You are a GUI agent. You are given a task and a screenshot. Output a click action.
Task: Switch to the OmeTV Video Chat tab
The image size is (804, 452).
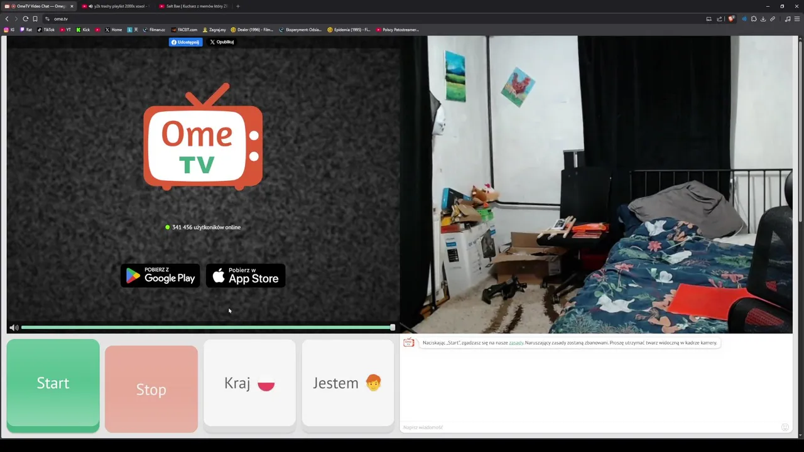click(x=38, y=6)
